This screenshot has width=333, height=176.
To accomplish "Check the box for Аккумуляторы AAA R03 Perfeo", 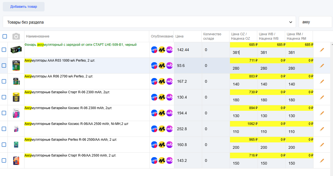I will pos(4,66).
